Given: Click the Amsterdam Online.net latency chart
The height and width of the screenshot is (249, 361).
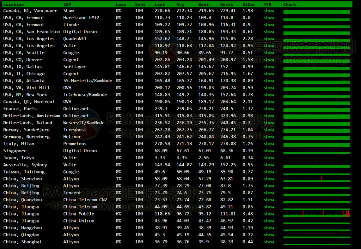Looking at the screenshot, I should coord(317,116).
